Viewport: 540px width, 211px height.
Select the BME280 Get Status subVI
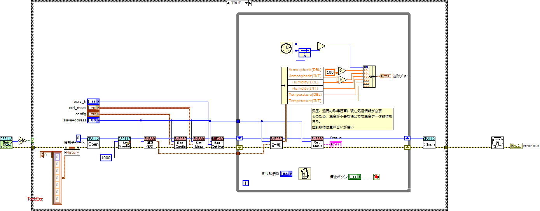point(317,143)
